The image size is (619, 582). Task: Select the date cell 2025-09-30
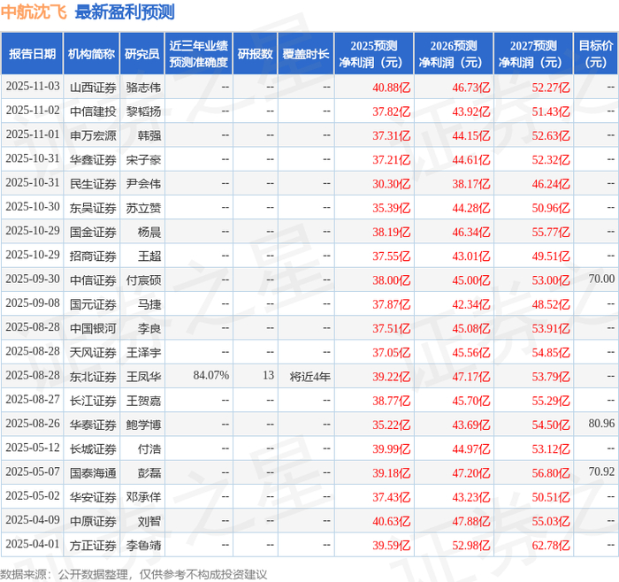pyautogui.click(x=33, y=280)
